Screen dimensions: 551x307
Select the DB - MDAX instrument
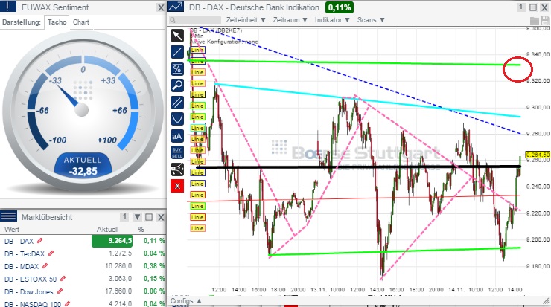coord(22,267)
